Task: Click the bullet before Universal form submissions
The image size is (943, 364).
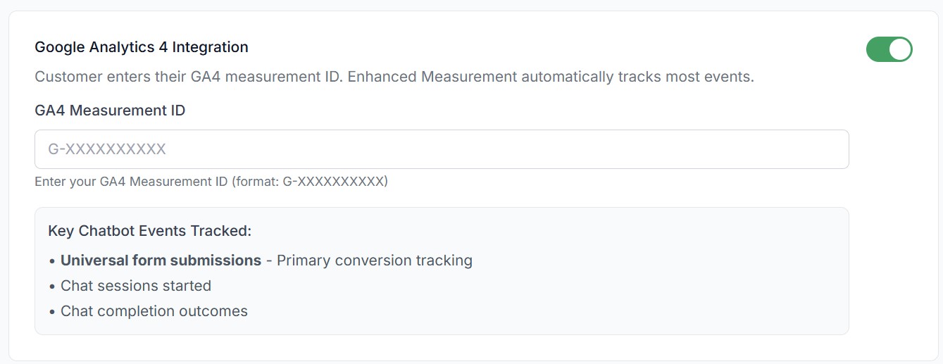Action: tap(52, 261)
